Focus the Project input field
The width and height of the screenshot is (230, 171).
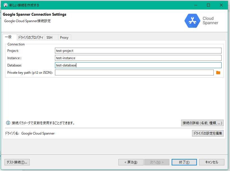(138, 50)
